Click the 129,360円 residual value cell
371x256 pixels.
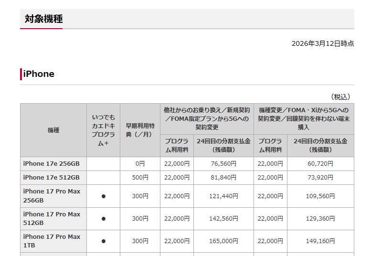(x=320, y=219)
